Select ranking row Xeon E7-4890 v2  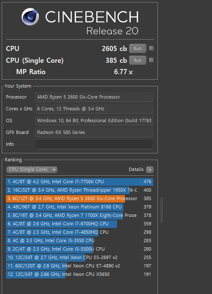[79, 266]
